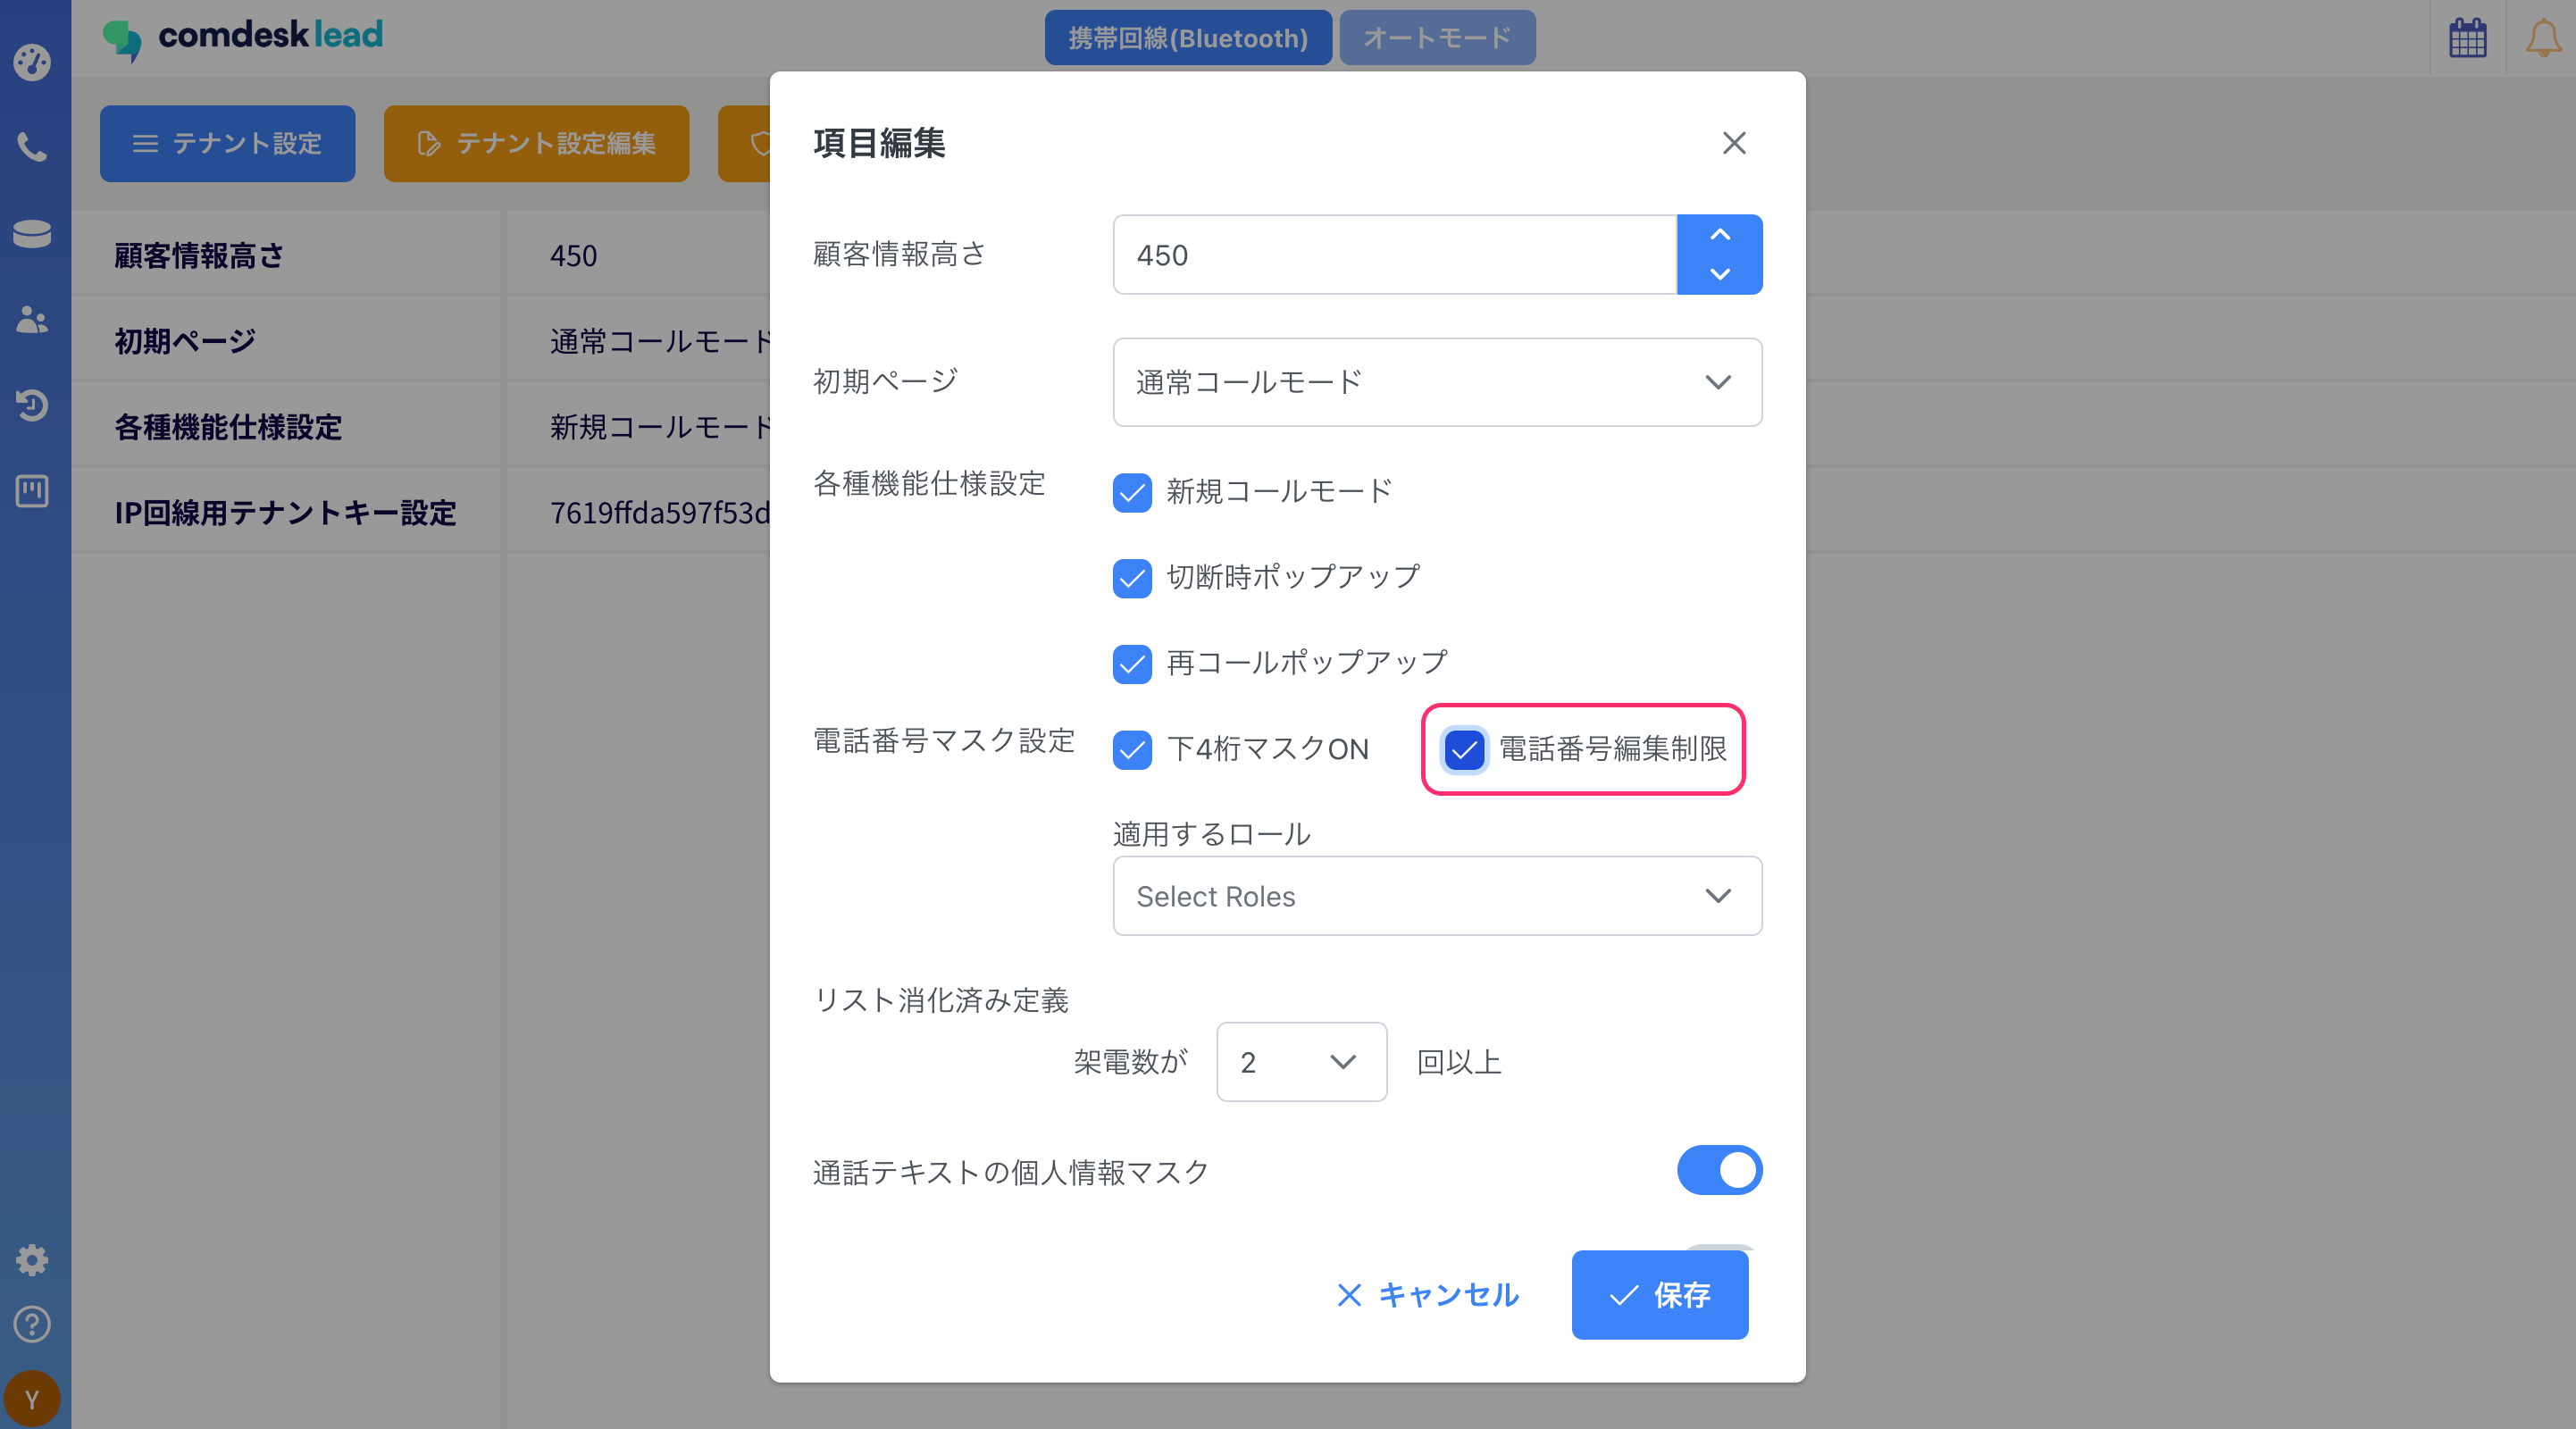The image size is (2576, 1429).
Task: Click the 顧客情報高さ input field
Action: point(1395,255)
